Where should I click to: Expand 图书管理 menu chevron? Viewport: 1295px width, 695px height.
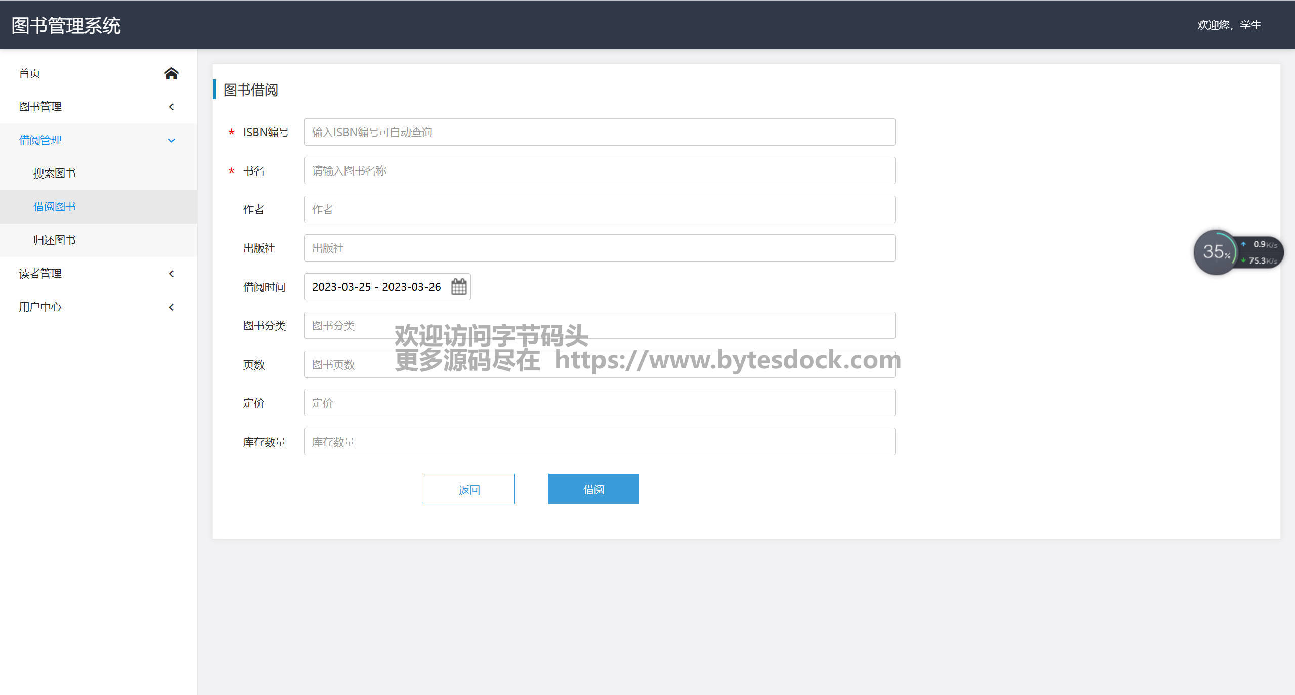coord(171,107)
